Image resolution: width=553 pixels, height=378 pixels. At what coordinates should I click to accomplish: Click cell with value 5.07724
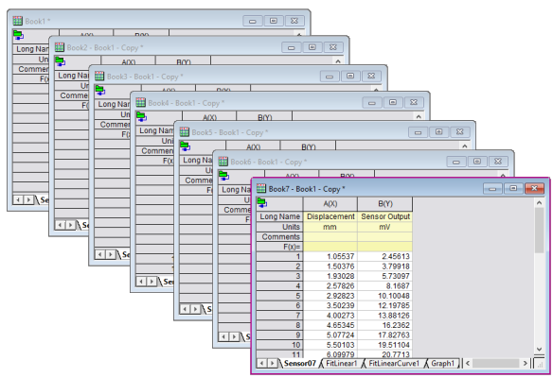tap(330, 335)
